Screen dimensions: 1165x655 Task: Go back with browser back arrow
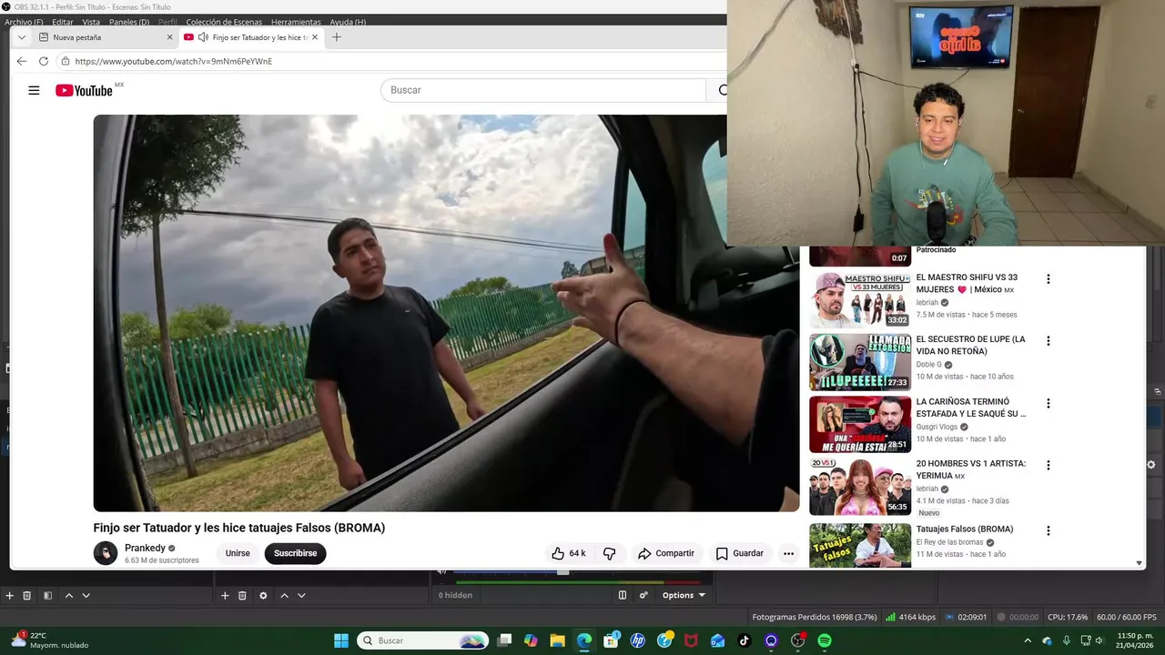tap(22, 61)
